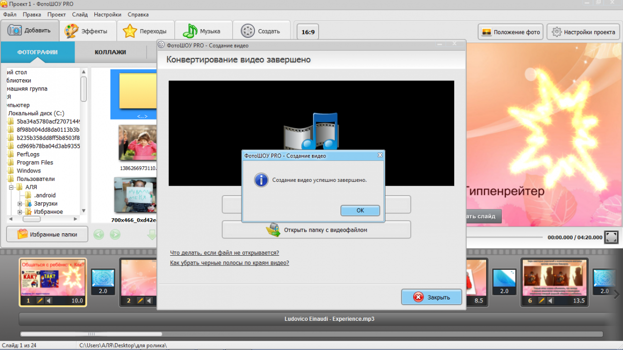Click the folder tree horizontal scrollbar thumb
This screenshot has height=350, width=623.
[x=32, y=219]
